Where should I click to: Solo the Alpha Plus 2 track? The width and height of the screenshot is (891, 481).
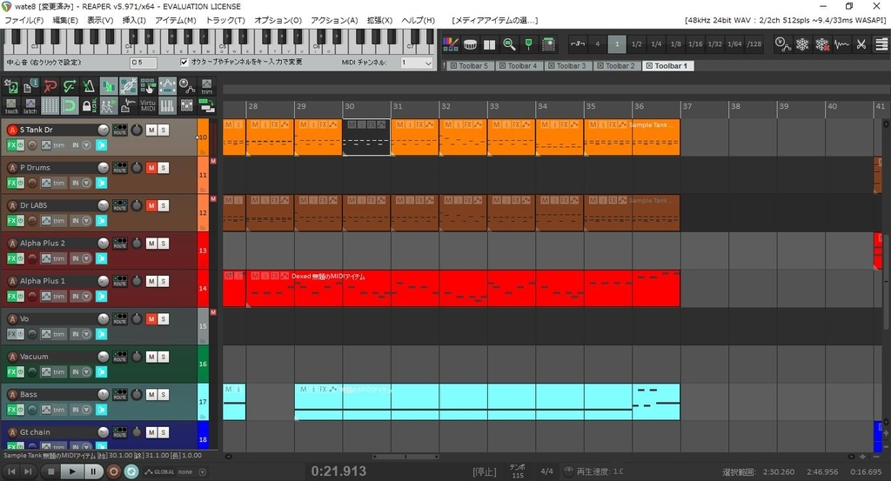(163, 243)
